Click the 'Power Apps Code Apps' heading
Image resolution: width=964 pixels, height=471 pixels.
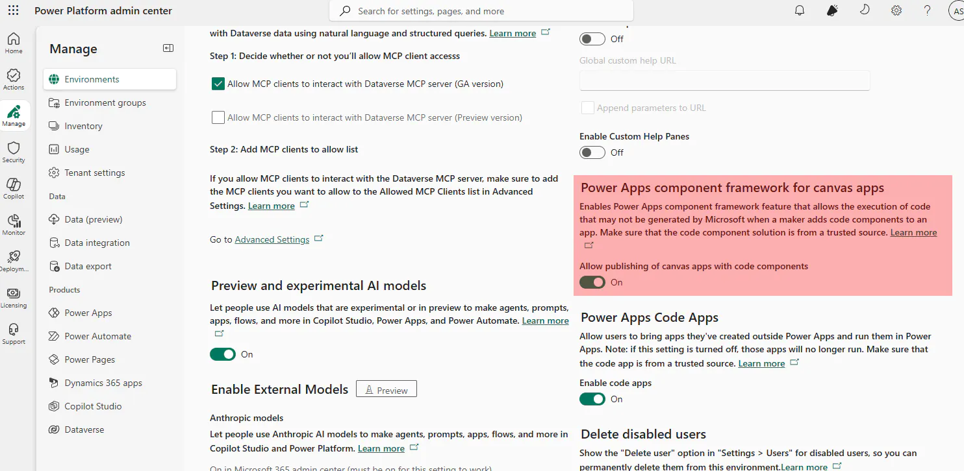pyautogui.click(x=650, y=317)
